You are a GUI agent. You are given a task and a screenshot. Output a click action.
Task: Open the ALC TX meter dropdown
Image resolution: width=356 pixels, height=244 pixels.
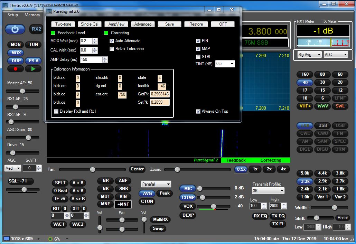click(336, 55)
